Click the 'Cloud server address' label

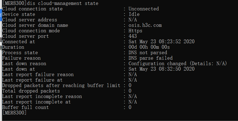coord(30,20)
